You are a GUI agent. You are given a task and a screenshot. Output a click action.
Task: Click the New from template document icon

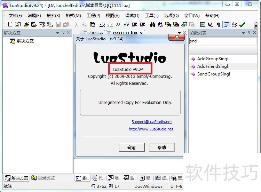(x=18, y=24)
